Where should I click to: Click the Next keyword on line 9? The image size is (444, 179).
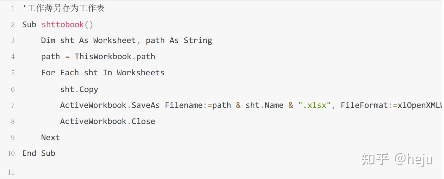(x=50, y=138)
